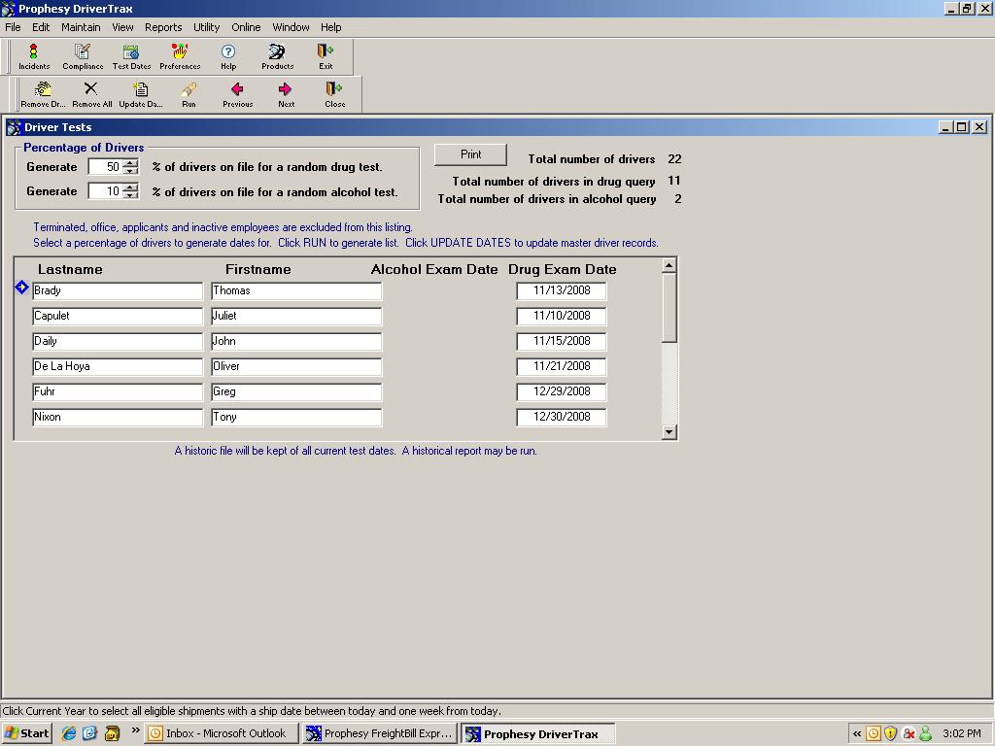Screen dimensions: 995x746
Task: Open the Utility menu
Action: click(206, 27)
